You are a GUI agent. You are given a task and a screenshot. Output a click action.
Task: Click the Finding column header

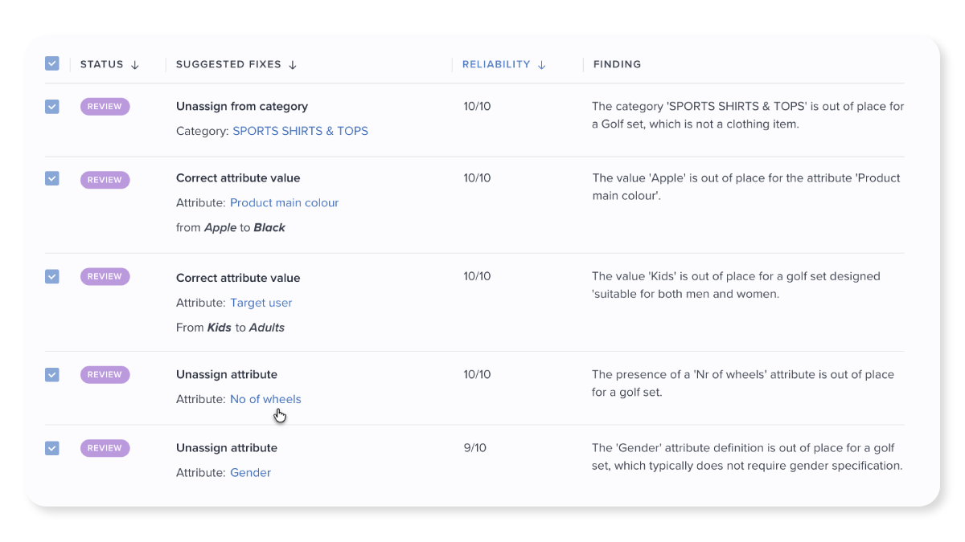617,64
